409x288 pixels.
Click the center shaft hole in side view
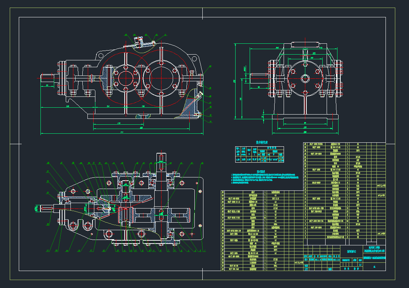click(305, 78)
